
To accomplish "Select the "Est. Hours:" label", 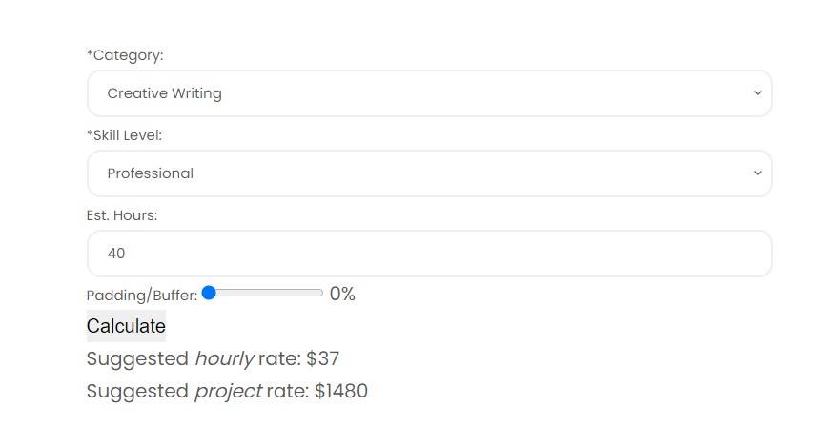I will point(122,215).
